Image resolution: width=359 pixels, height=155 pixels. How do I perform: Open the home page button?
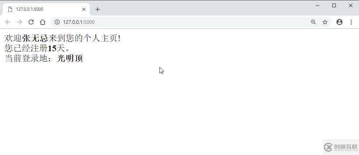click(x=43, y=22)
